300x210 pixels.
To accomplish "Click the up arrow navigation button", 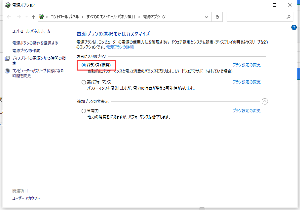I will tap(33, 17).
